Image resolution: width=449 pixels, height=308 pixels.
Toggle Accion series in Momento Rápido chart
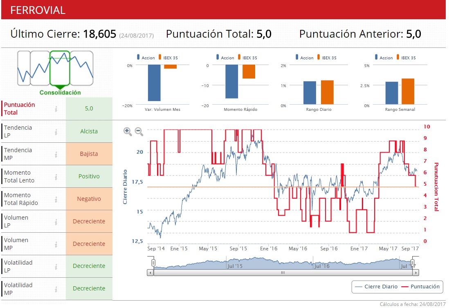click(225, 58)
